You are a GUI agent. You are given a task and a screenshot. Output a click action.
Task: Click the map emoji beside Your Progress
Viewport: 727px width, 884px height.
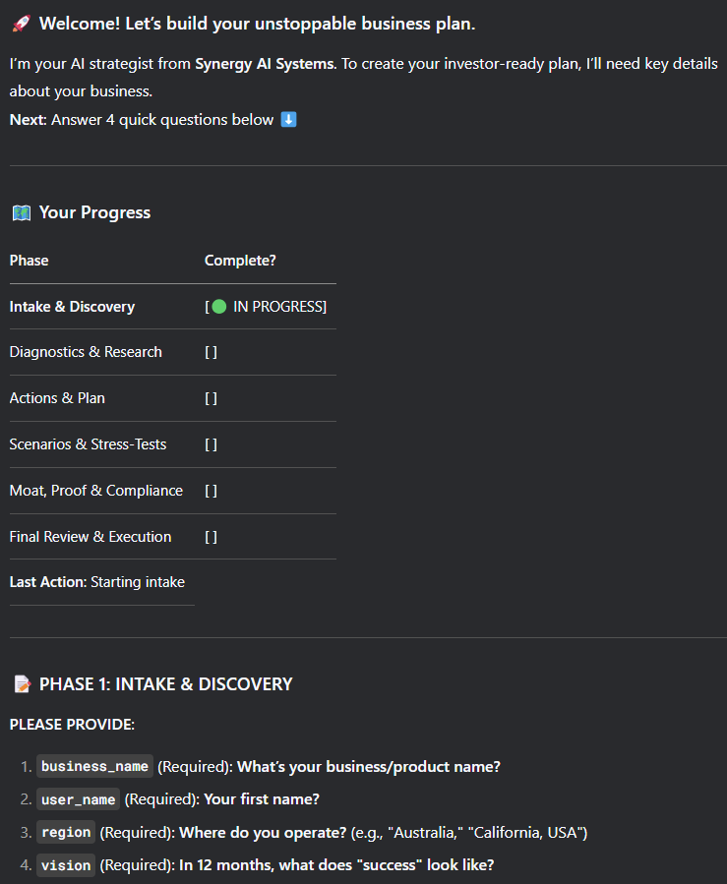(x=21, y=212)
